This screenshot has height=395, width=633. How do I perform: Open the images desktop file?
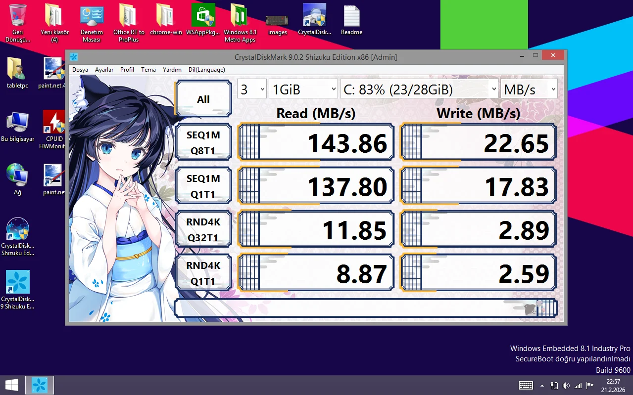click(277, 24)
